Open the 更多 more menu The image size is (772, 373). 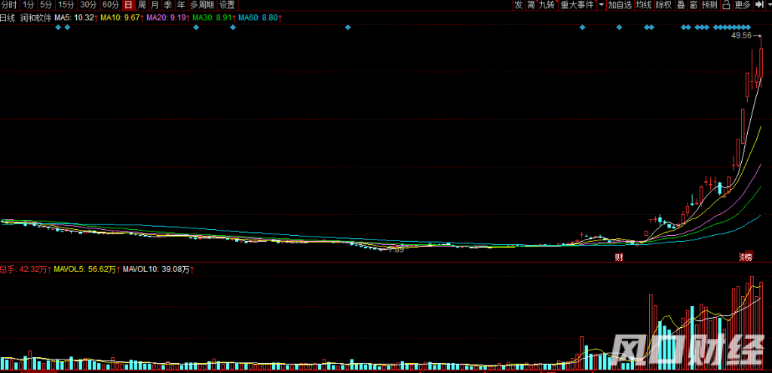pyautogui.click(x=742, y=5)
